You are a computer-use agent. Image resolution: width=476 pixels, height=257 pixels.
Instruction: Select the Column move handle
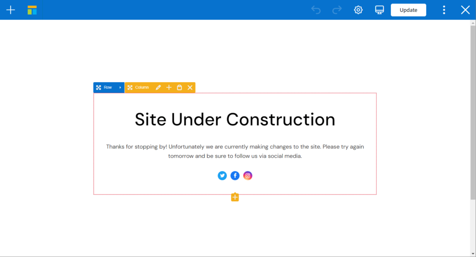click(130, 88)
